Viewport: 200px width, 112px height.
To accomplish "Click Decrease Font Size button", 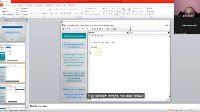I will coord(53,9).
